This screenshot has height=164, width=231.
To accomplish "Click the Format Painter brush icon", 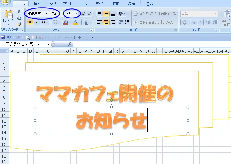I will 19,24.
